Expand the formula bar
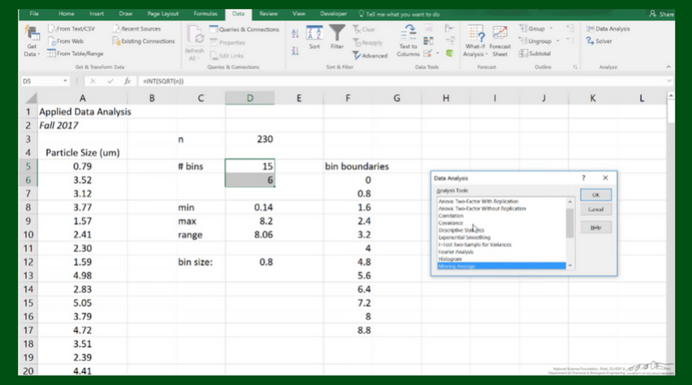 click(669, 81)
